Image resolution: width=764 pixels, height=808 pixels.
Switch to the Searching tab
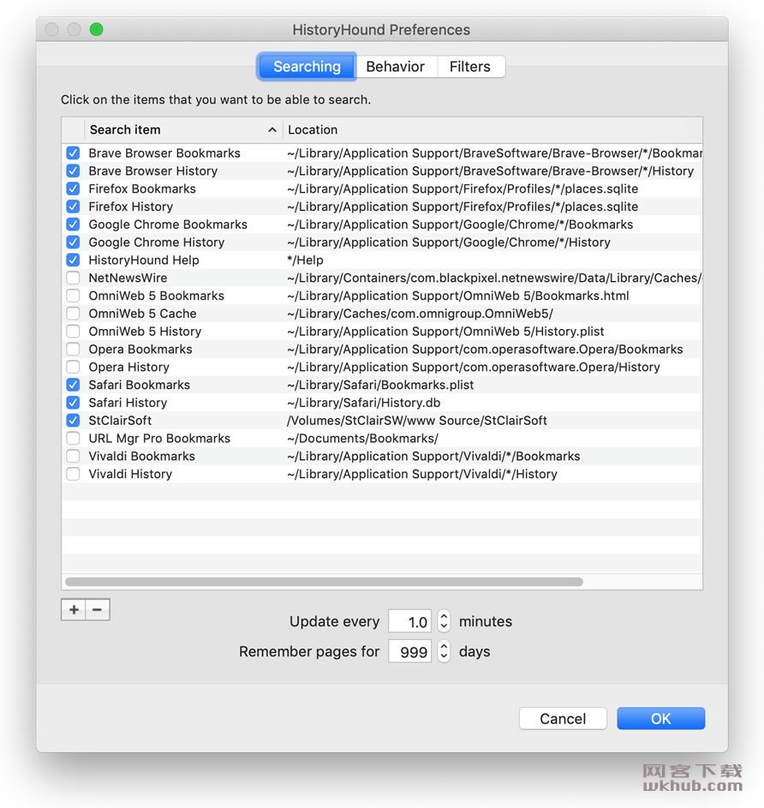point(307,67)
